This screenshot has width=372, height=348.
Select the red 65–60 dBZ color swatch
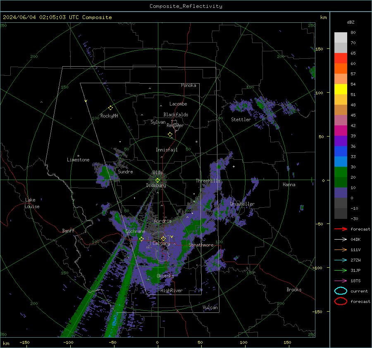coord(341,58)
